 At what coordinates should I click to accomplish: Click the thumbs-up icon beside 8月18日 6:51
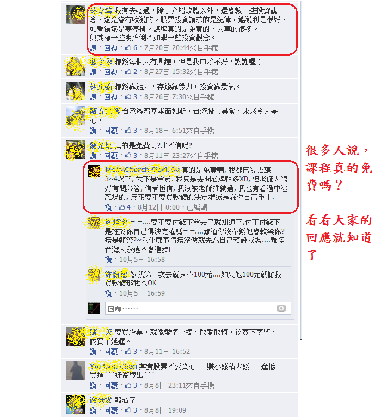(x=128, y=130)
